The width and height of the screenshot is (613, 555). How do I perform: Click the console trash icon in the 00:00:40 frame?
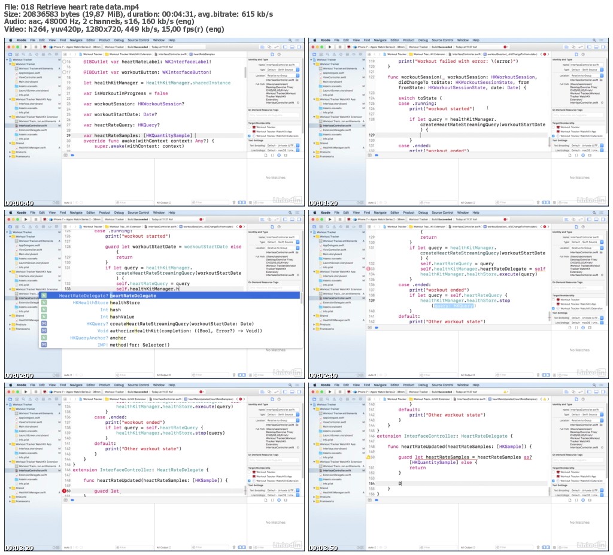click(234, 202)
